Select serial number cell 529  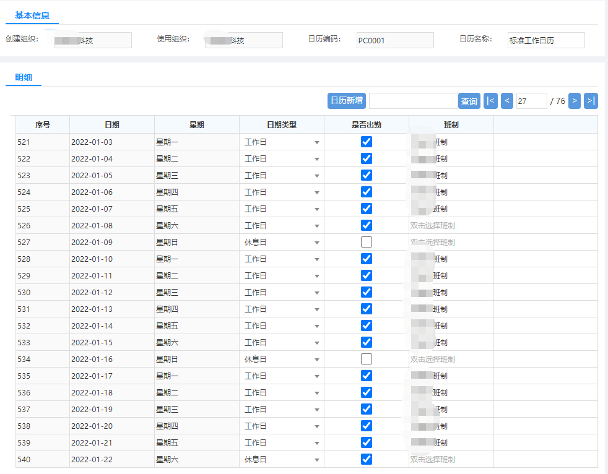tap(43, 275)
